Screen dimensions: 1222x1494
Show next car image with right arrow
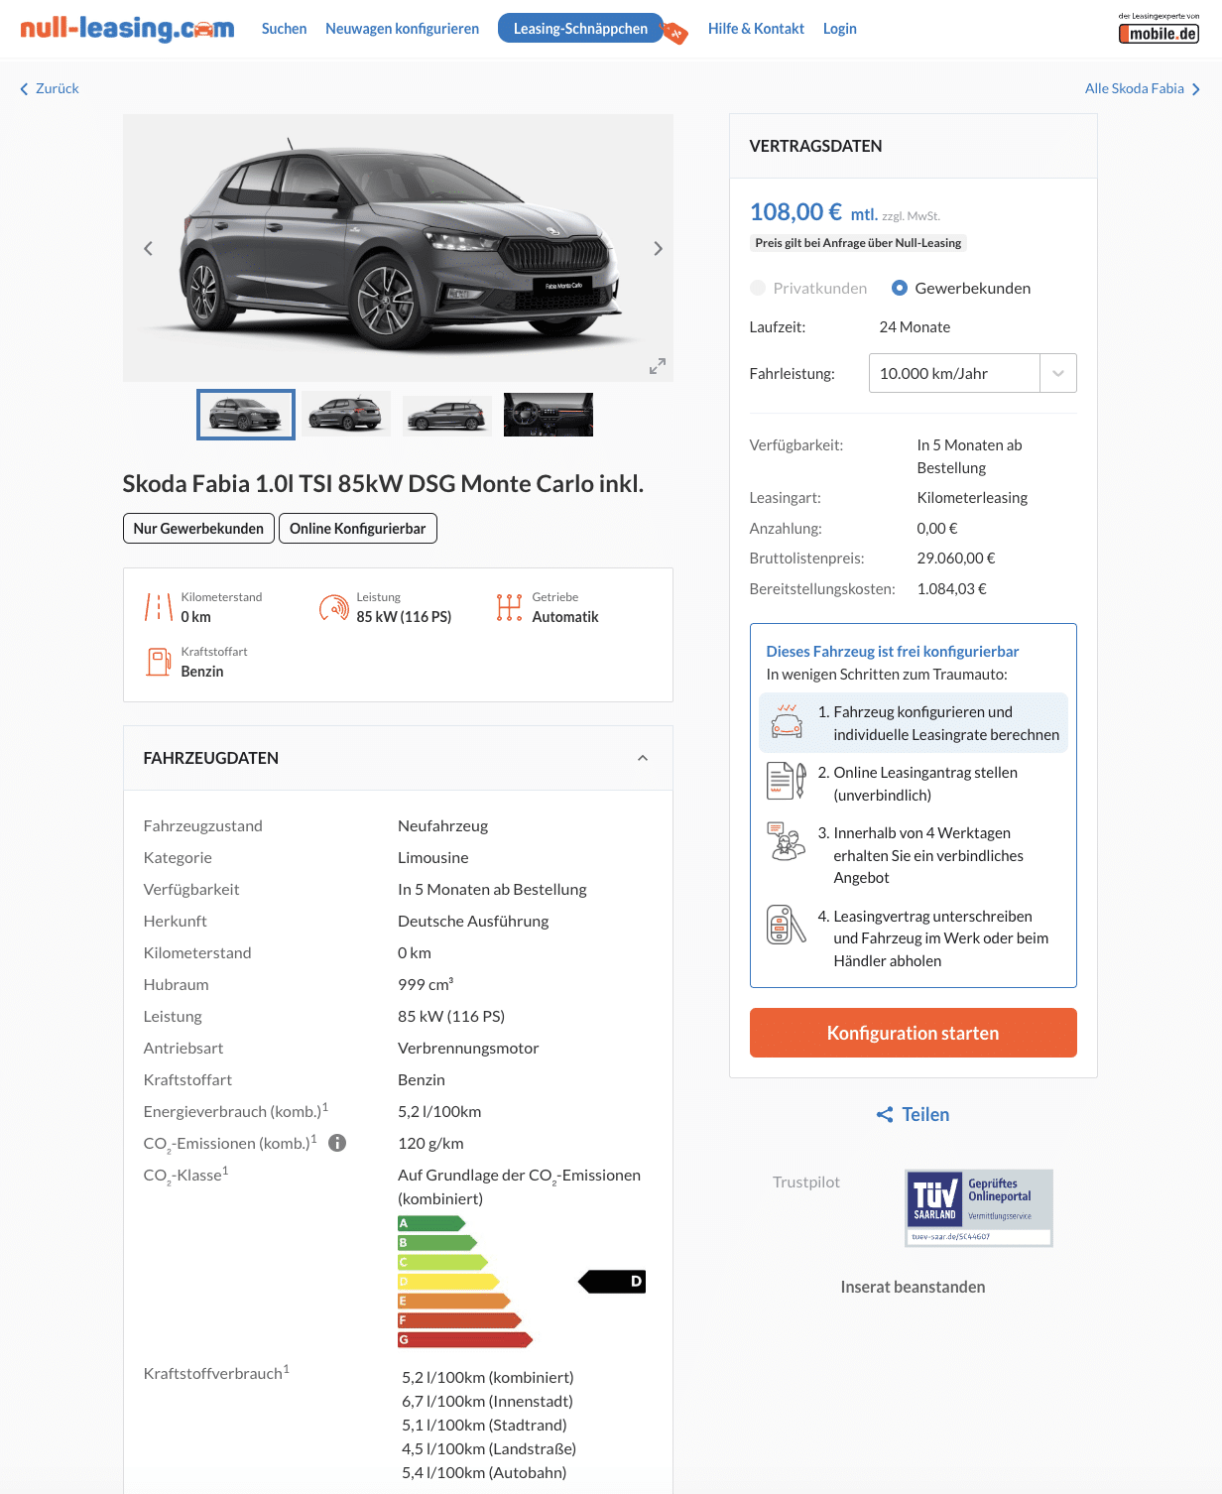click(658, 248)
